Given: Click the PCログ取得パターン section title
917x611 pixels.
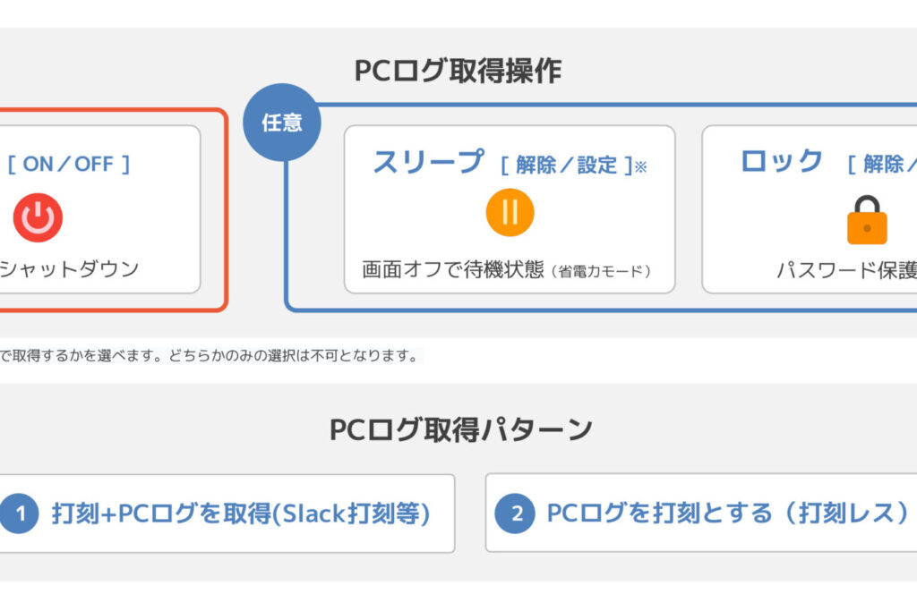Looking at the screenshot, I should point(460,429).
